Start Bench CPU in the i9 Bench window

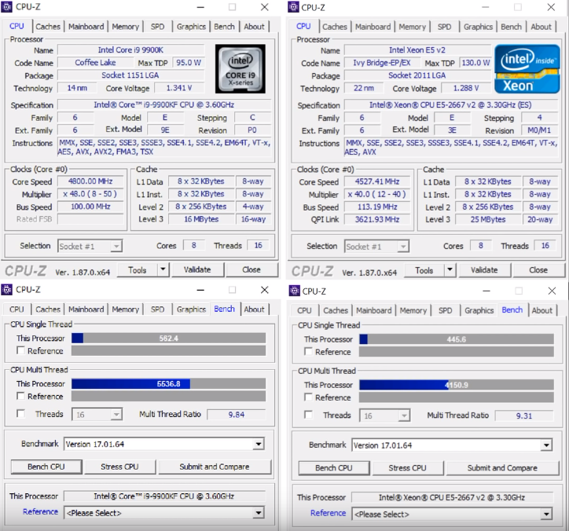(46, 467)
